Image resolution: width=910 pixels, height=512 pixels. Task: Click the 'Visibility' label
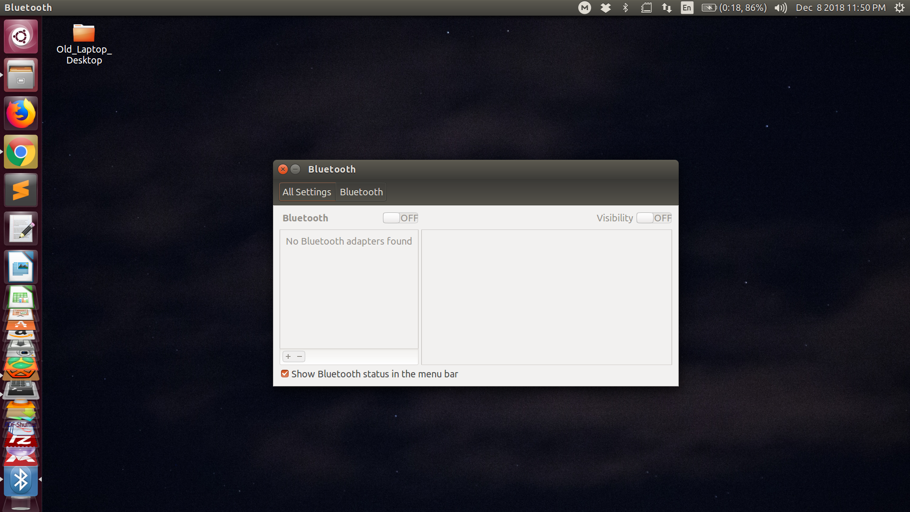point(615,218)
